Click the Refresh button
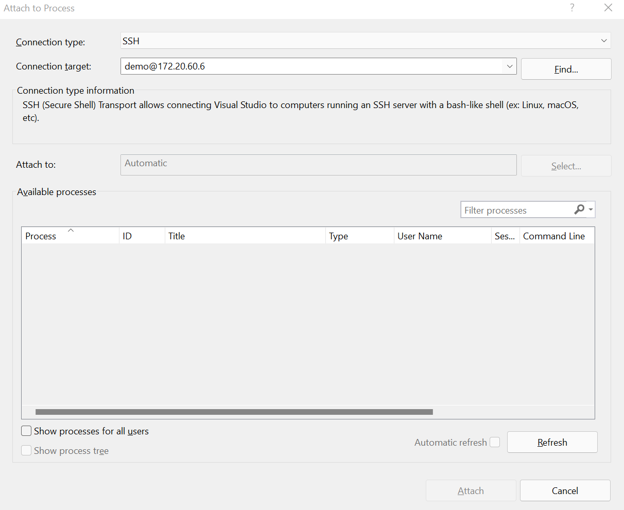The image size is (624, 510). coord(552,442)
